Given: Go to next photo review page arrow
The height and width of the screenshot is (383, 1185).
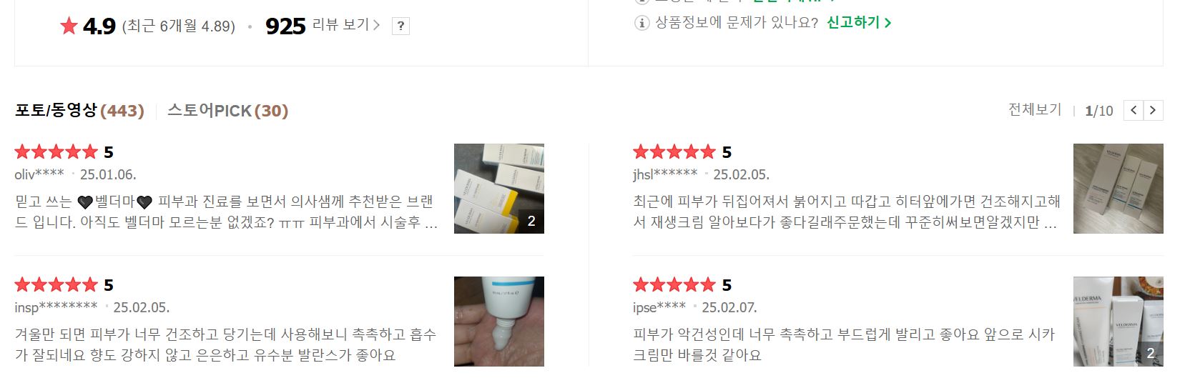Looking at the screenshot, I should (x=1153, y=110).
